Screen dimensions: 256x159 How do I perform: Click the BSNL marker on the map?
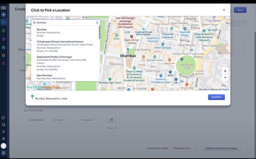coord(116,36)
